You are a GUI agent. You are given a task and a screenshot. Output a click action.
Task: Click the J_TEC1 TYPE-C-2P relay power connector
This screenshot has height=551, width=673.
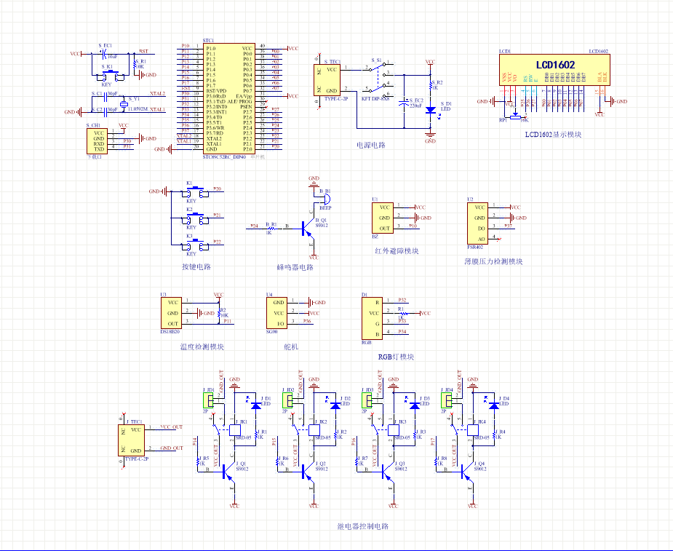135,439
